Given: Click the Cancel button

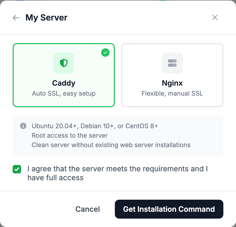Looking at the screenshot, I should coord(88,209).
